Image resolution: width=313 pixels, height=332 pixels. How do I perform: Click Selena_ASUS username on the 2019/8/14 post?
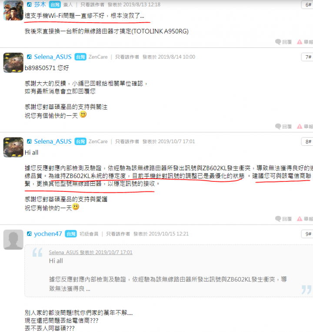tap(53, 57)
